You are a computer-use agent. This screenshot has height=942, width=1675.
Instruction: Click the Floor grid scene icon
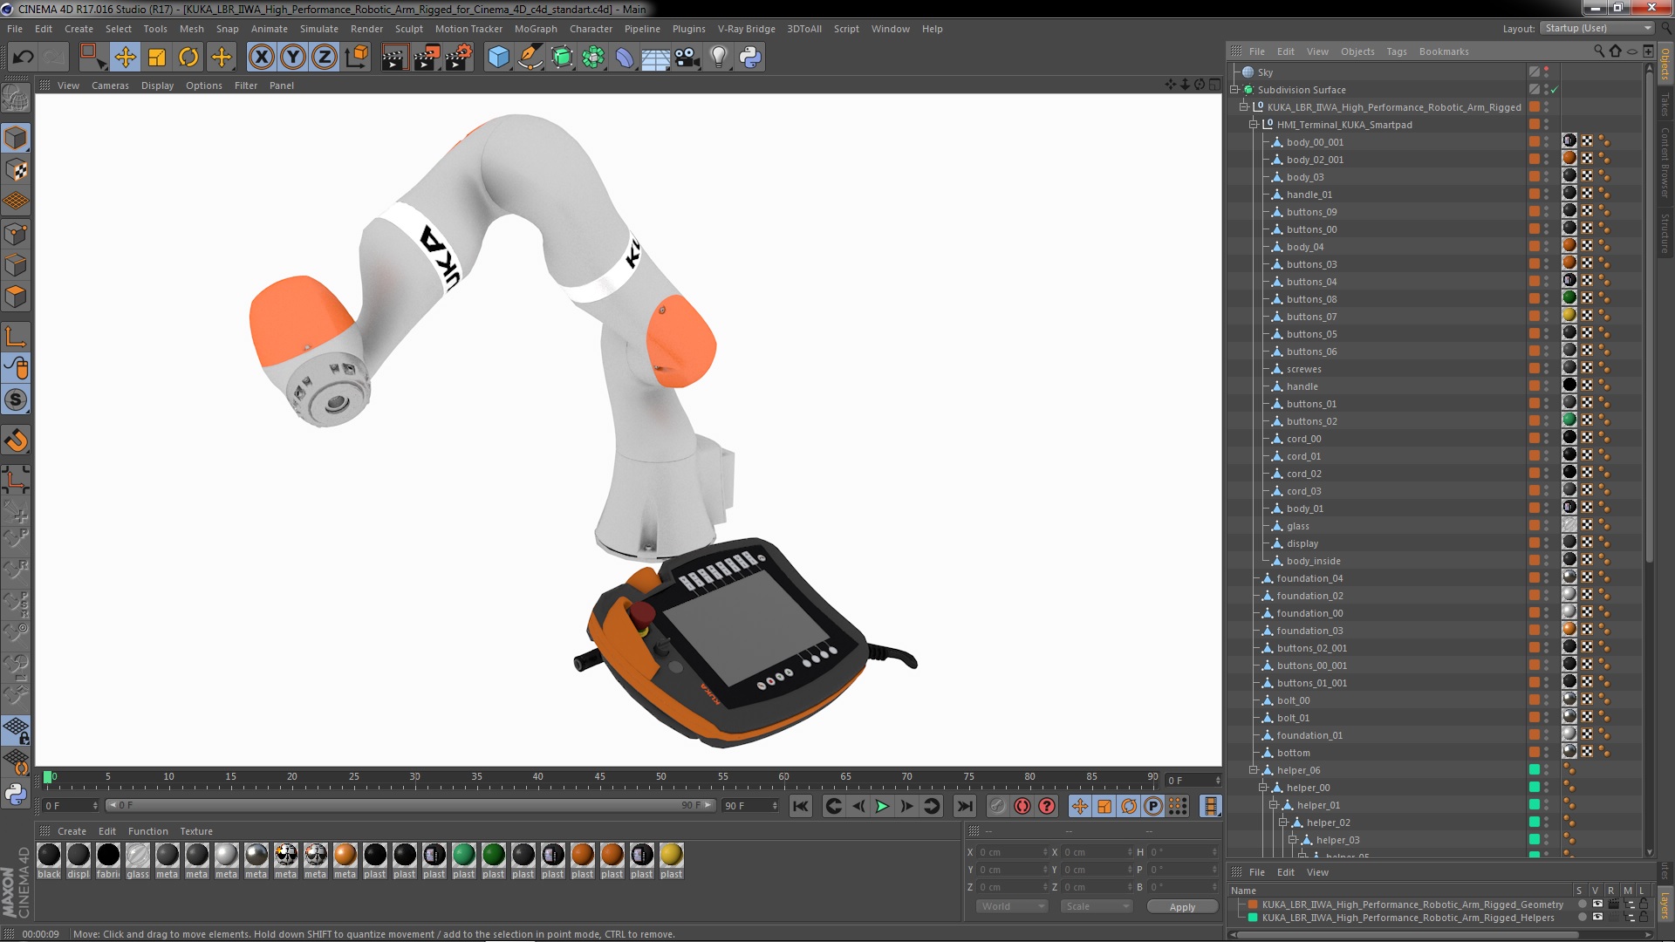click(x=655, y=58)
